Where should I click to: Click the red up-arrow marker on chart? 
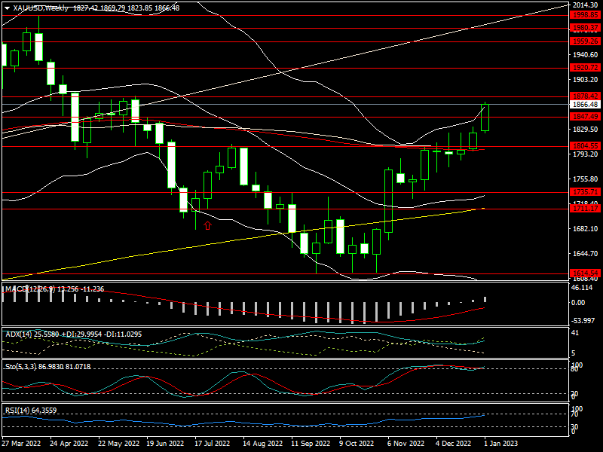tap(207, 225)
